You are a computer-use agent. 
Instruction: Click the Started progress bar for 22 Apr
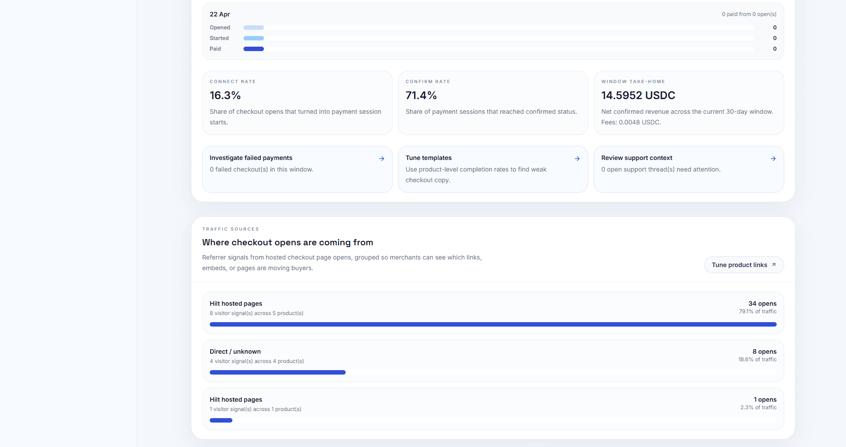tap(498, 38)
